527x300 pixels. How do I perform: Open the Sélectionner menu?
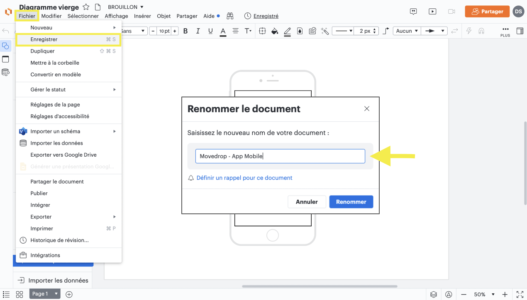click(83, 16)
